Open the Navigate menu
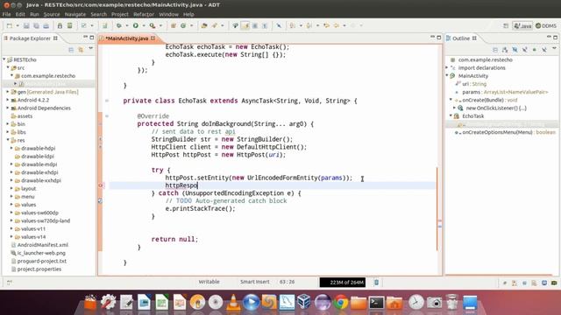This screenshot has width=561, height=315. [x=75, y=14]
